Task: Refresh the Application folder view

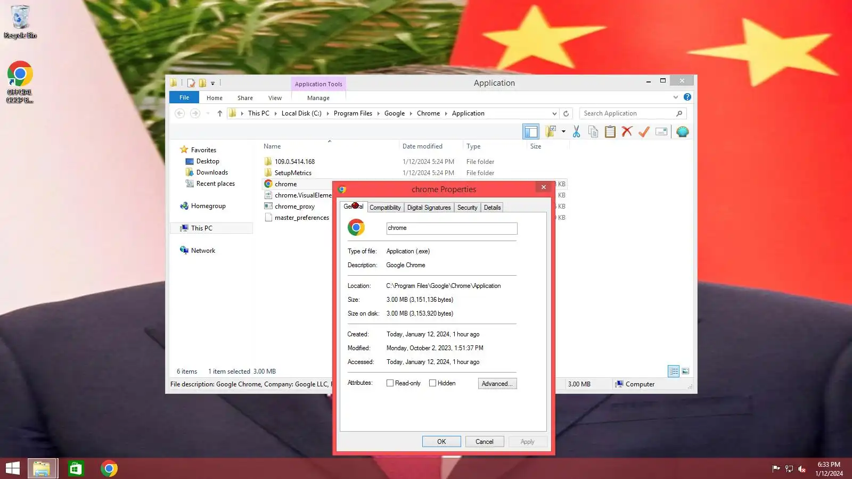Action: (566, 113)
